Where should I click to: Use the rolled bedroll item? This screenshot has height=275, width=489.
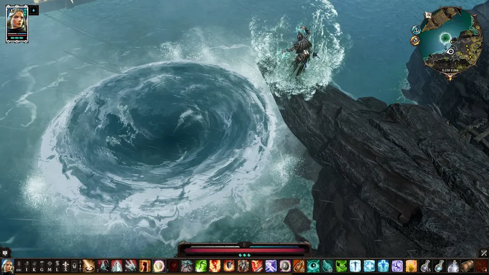coord(467,266)
